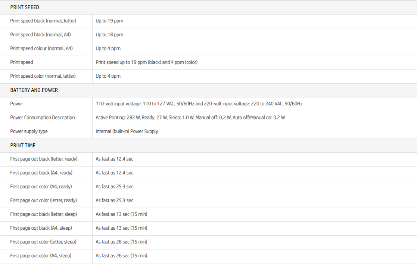Select the "Print speed color (normal, letter)" label
This screenshot has width=417, height=264.
(x=43, y=76)
